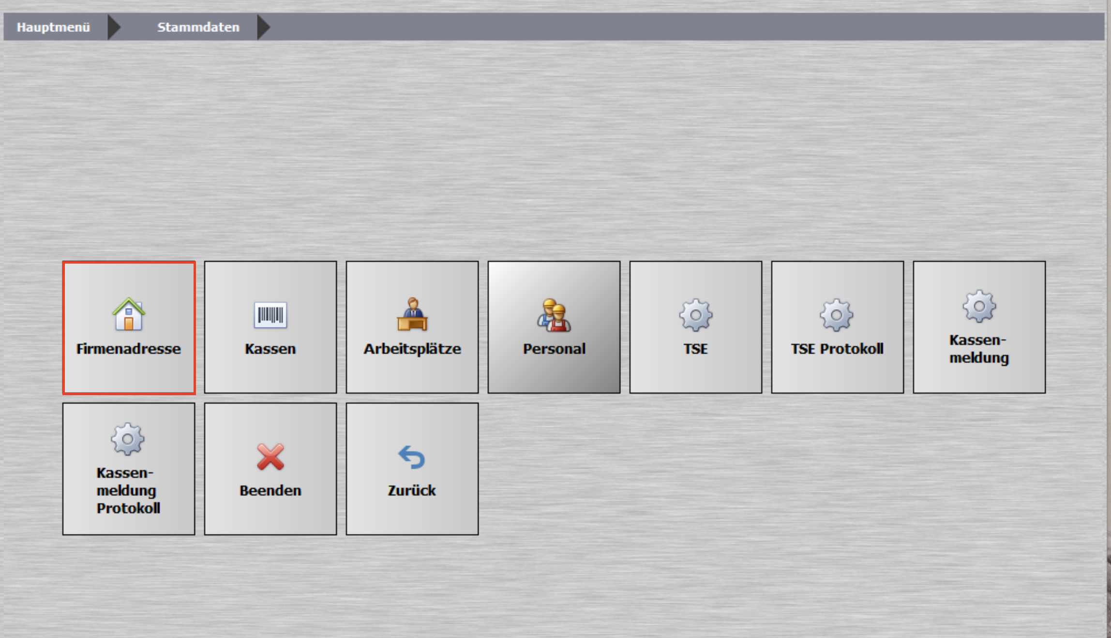Click the blue Zurück return arrow icon

(x=412, y=457)
